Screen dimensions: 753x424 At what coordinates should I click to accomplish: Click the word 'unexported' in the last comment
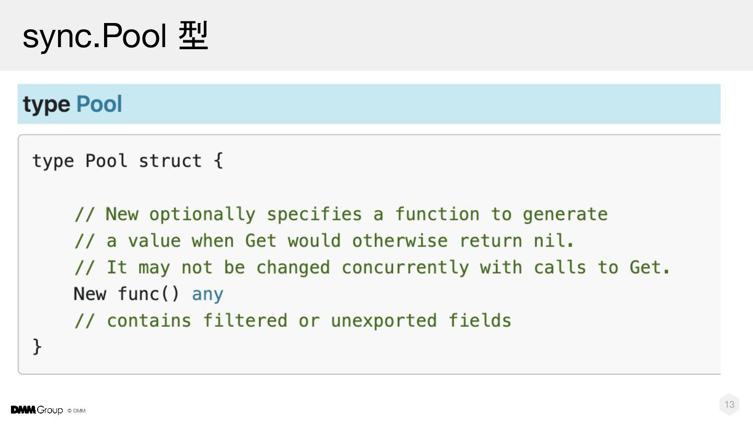383,320
